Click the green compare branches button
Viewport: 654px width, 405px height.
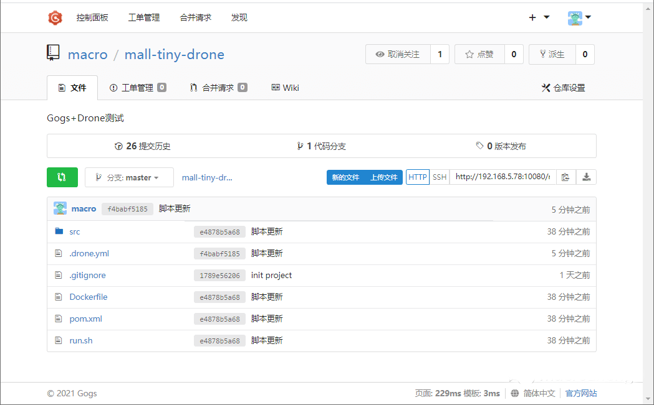(x=62, y=177)
